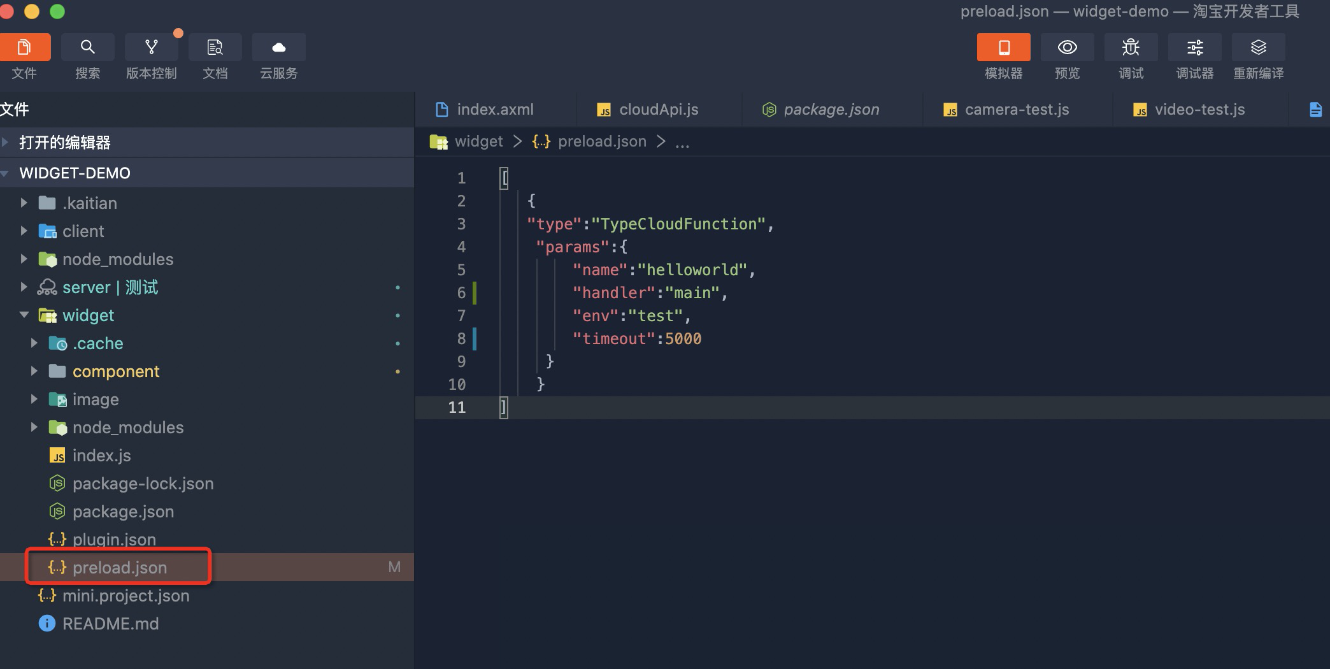Viewport: 1330px width, 669px height.
Task: Open the 搜索 search panel icon
Action: tap(88, 47)
